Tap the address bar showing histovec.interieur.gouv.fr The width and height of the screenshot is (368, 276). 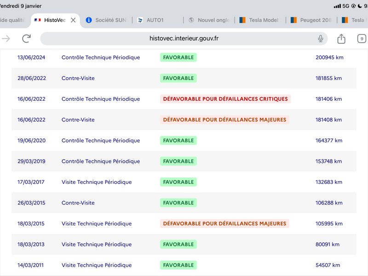click(184, 39)
